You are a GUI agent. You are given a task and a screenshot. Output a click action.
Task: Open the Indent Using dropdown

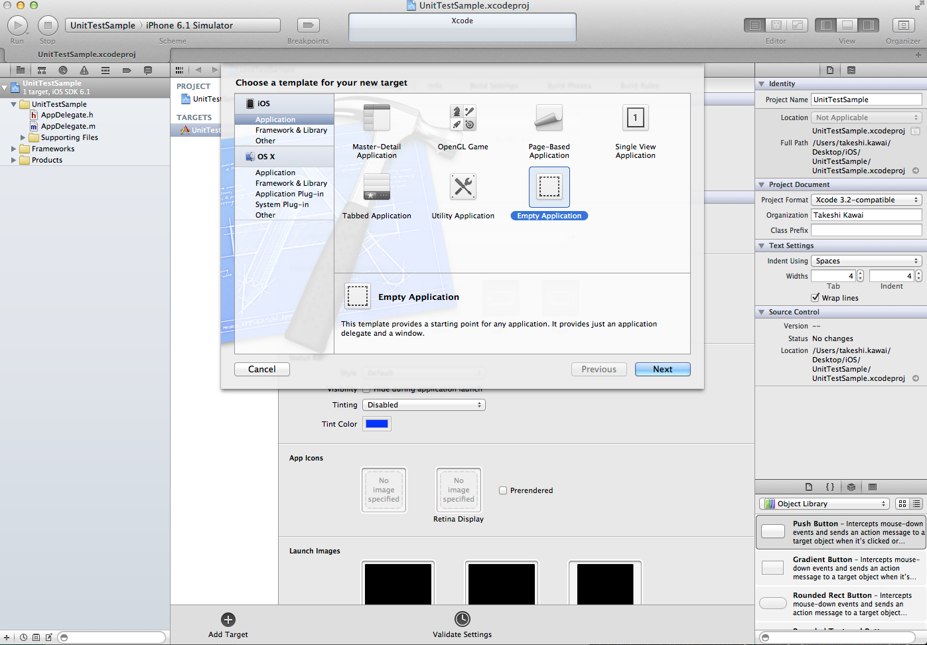[x=866, y=261]
